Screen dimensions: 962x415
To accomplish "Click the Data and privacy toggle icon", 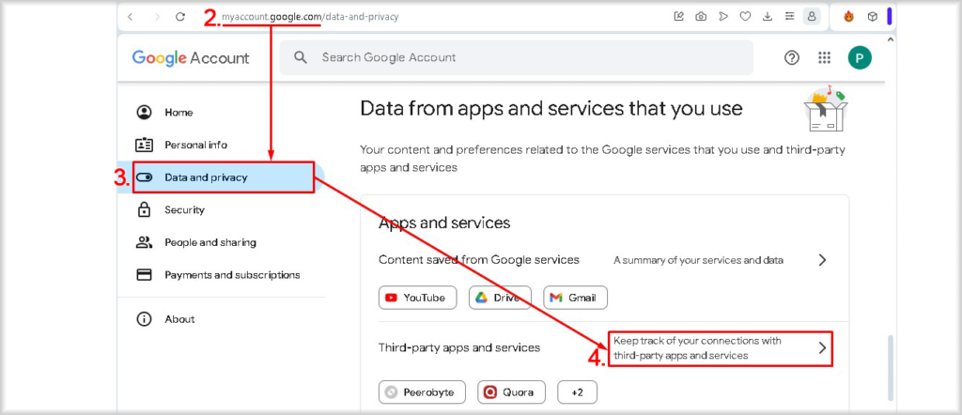I will coord(144,177).
